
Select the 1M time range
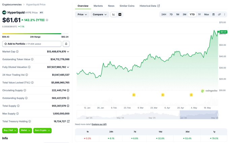click(x=178, y=14)
